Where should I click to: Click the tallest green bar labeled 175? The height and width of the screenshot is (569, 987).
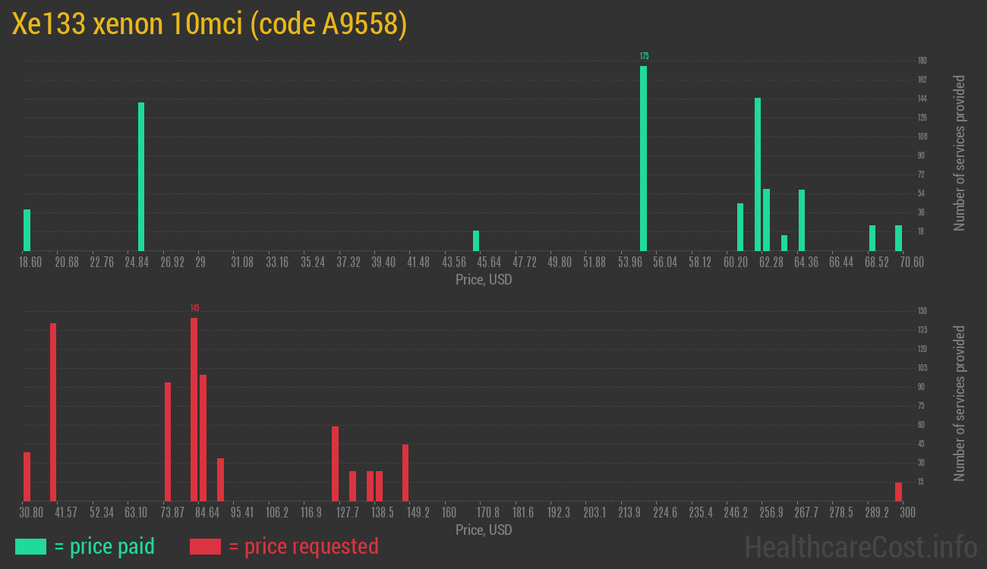coord(643,158)
